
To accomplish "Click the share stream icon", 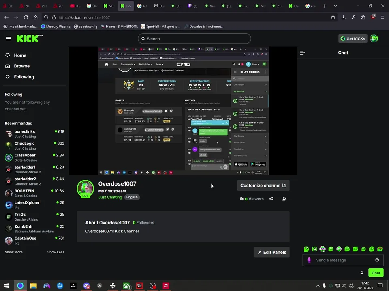I will (271, 199).
